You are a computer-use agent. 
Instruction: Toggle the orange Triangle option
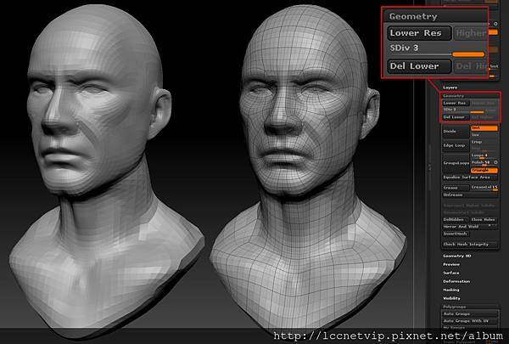(x=484, y=170)
